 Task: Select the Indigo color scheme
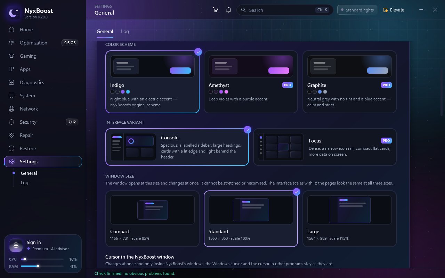152,82
